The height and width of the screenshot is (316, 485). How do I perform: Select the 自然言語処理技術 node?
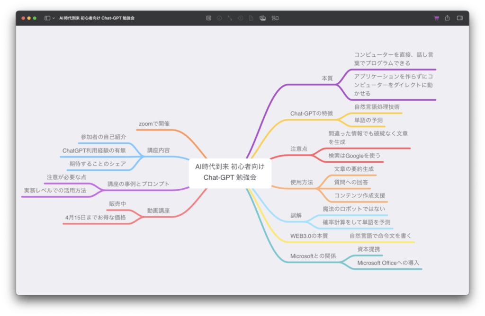[377, 107]
